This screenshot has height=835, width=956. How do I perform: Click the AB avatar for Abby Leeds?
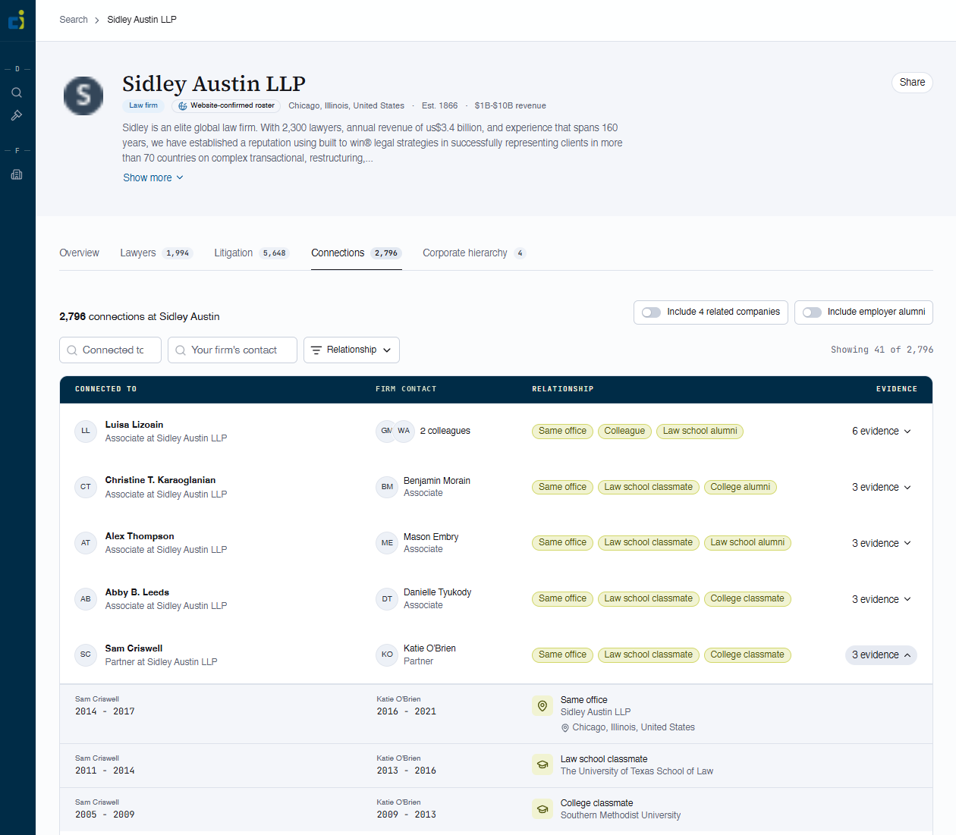tap(86, 599)
